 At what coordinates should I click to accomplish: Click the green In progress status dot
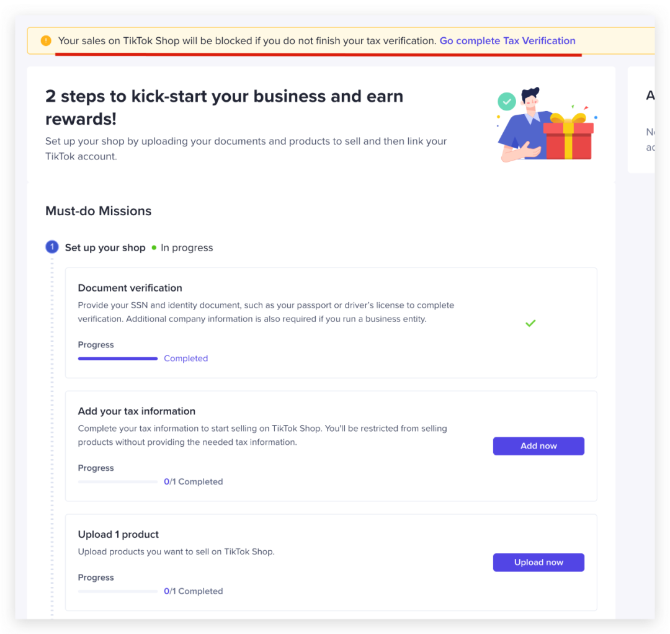tap(154, 248)
